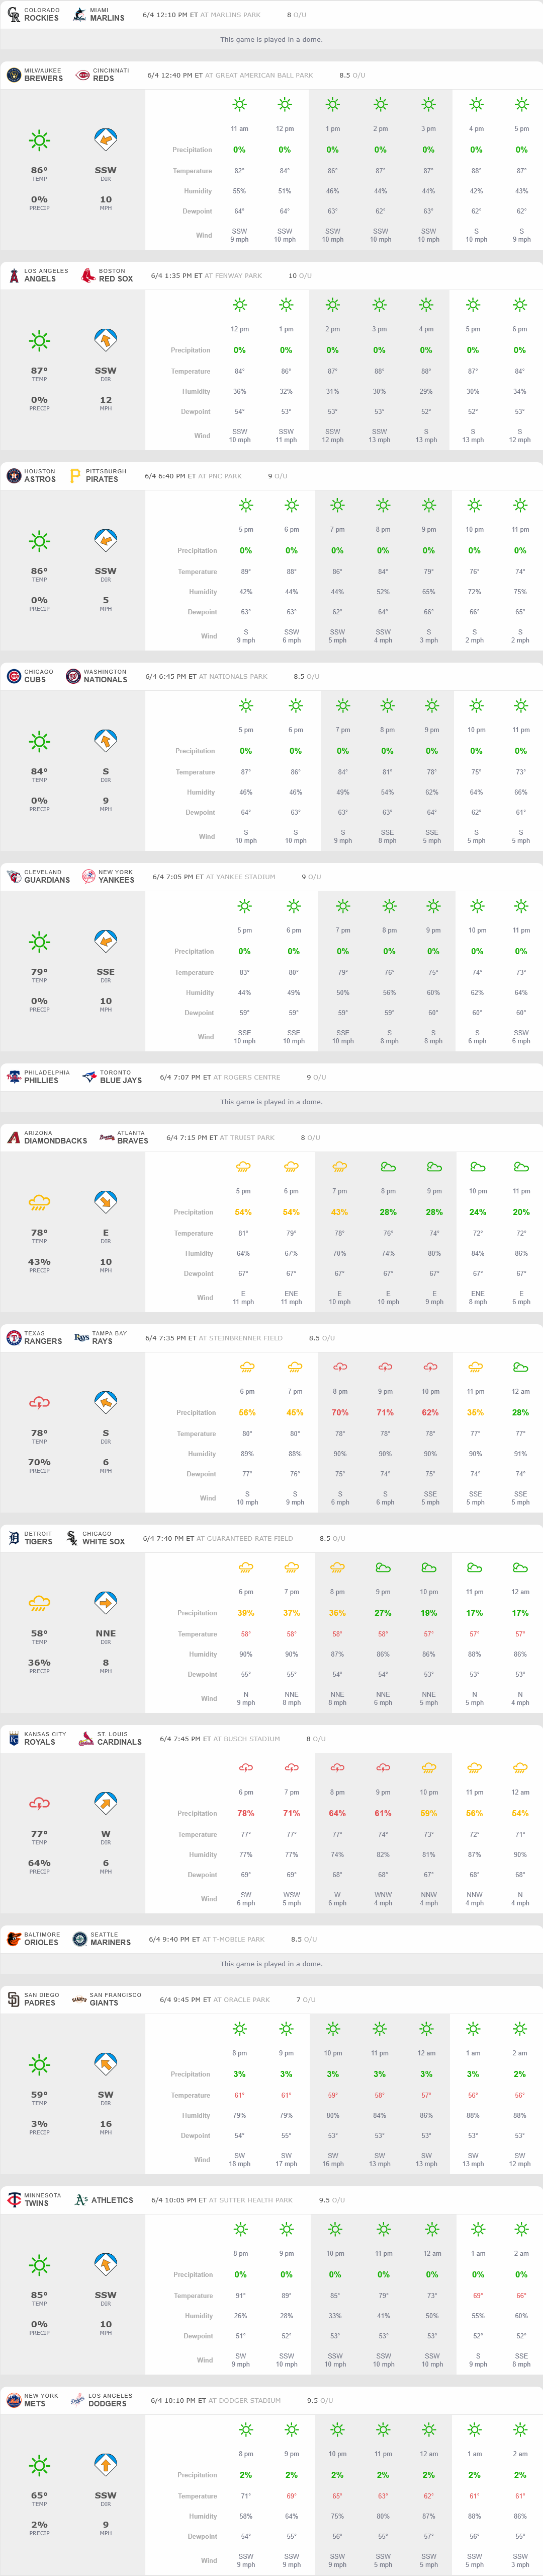Image resolution: width=543 pixels, height=2576 pixels.
Task: Click the Arizona Diamondbacks logo
Action: tap(14, 1137)
